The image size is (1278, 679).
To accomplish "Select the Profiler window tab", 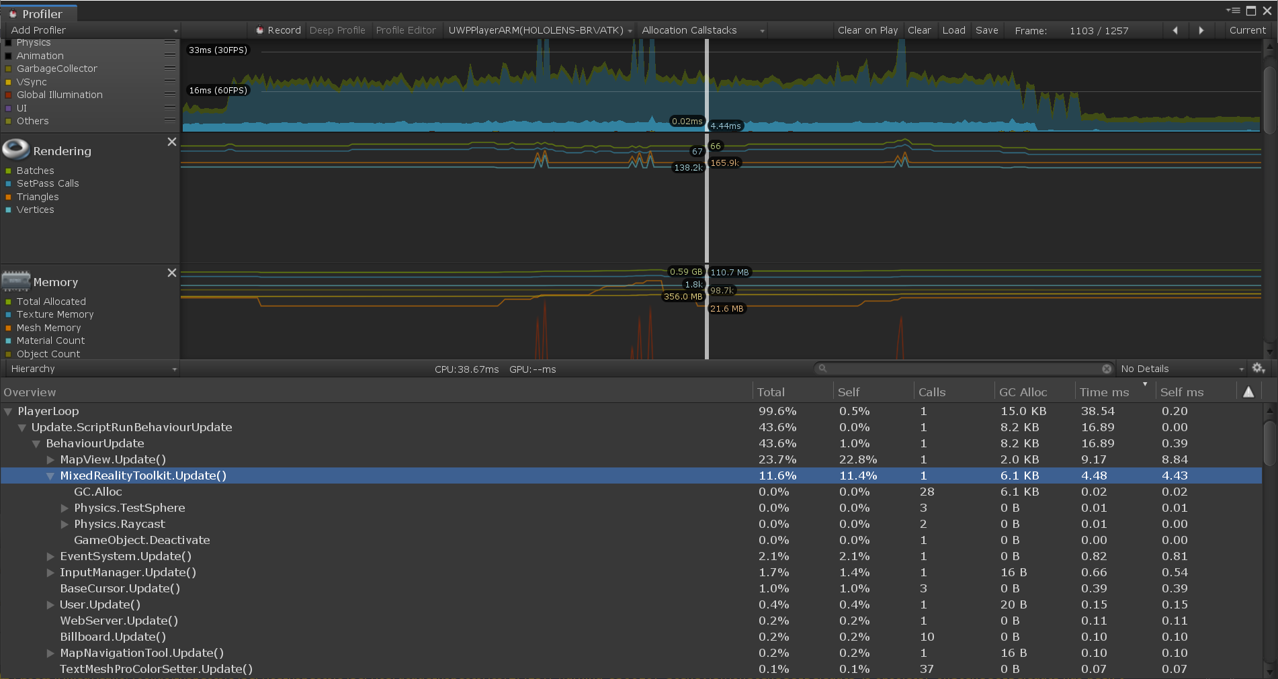I will click(x=39, y=13).
